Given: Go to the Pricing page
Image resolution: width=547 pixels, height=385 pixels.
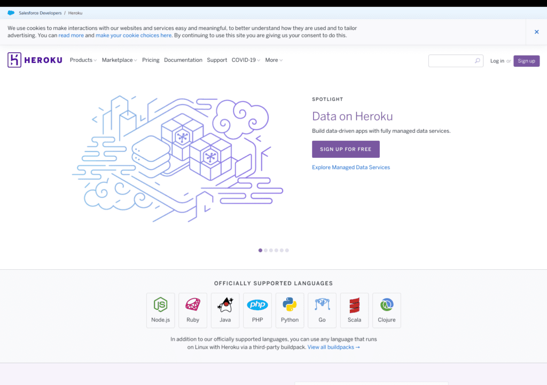Looking at the screenshot, I should click(x=151, y=60).
